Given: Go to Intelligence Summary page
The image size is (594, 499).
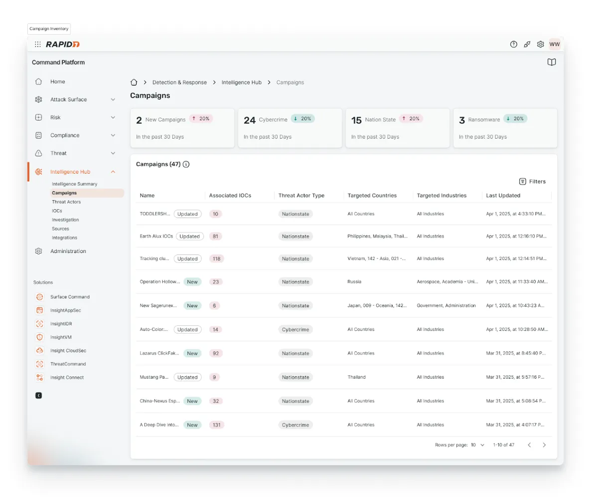Looking at the screenshot, I should pos(75,184).
